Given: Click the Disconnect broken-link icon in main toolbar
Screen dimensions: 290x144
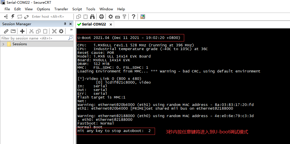Looking at the screenshot, I should pyautogui.click(x=26, y=17).
